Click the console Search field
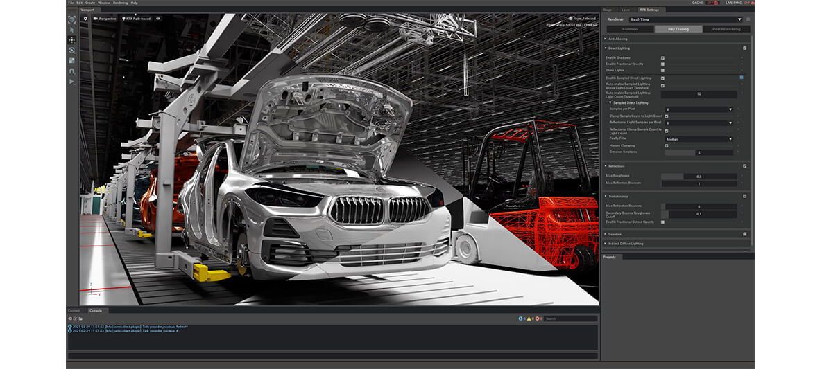This screenshot has width=822, height=369. (570, 318)
